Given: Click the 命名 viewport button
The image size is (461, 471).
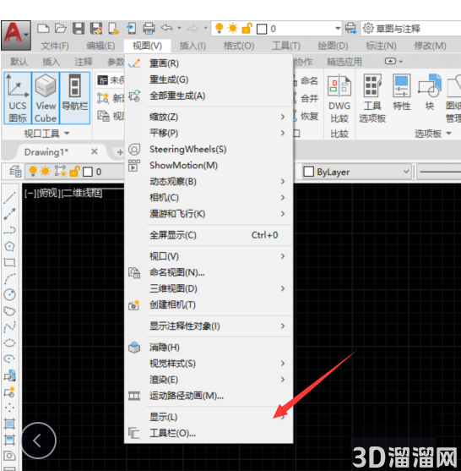Looking at the screenshot, I should click(x=309, y=81).
